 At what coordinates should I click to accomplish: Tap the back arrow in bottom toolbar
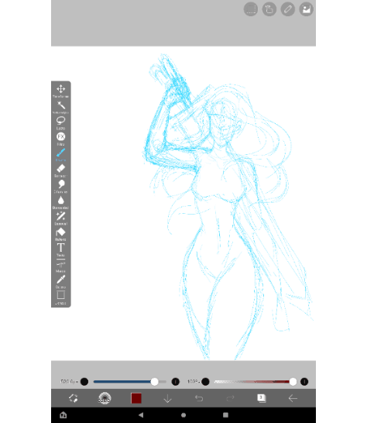click(293, 398)
